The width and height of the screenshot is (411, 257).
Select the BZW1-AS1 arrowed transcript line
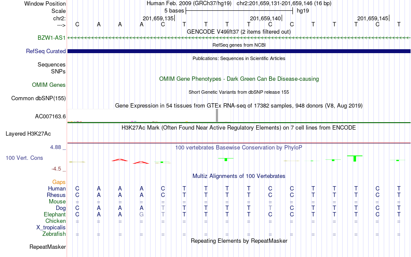point(239,38)
